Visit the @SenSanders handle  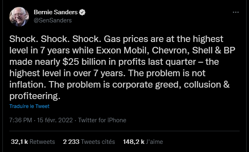click(x=53, y=20)
